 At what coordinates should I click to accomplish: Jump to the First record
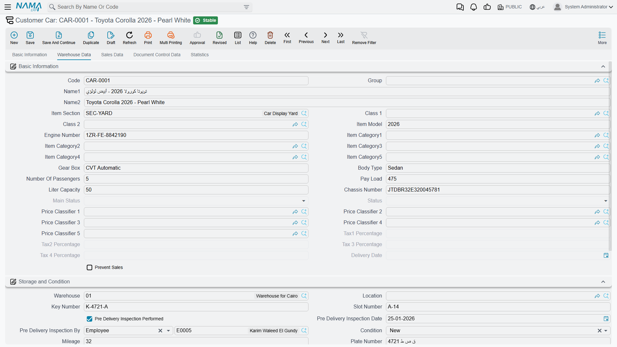(287, 37)
